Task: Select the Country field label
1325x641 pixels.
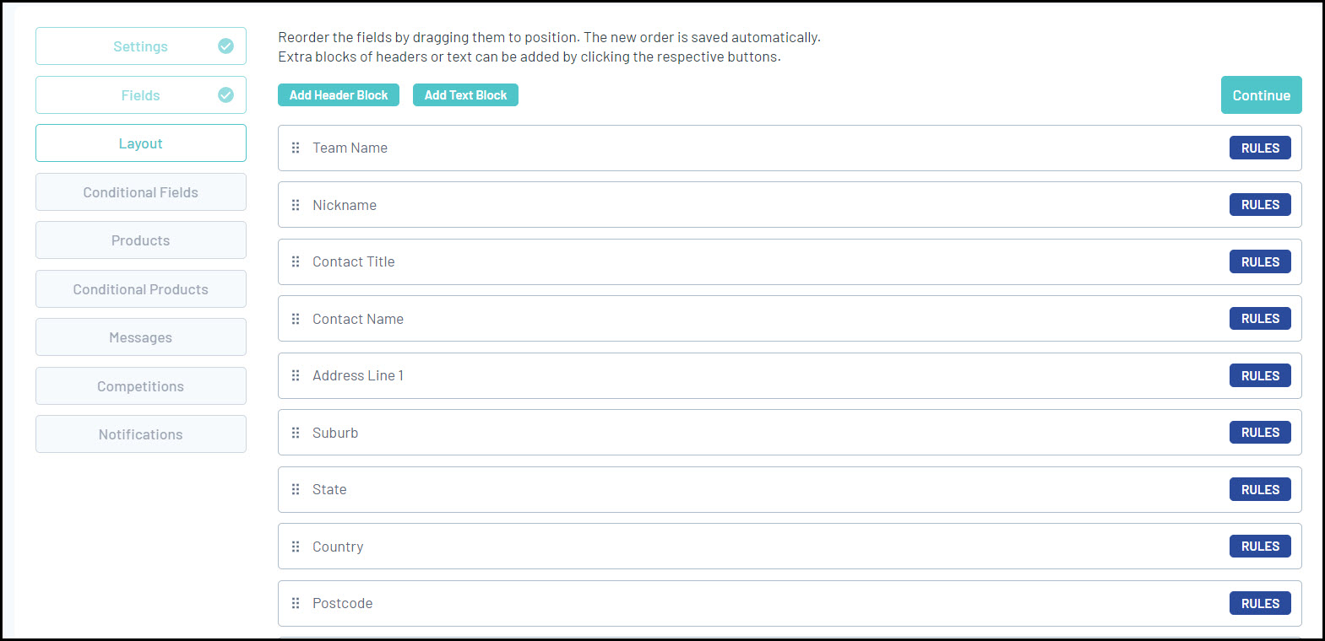Action: [x=338, y=547]
